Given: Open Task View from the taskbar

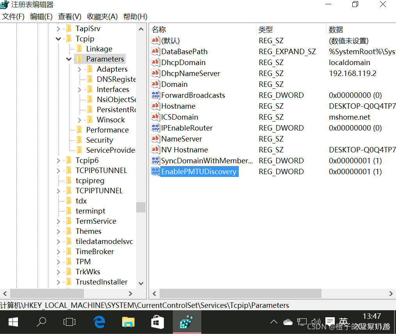Looking at the screenshot, I should click(69, 322).
